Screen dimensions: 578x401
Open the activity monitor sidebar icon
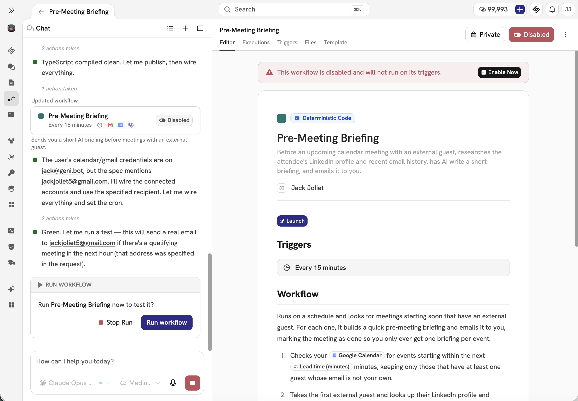(11, 231)
